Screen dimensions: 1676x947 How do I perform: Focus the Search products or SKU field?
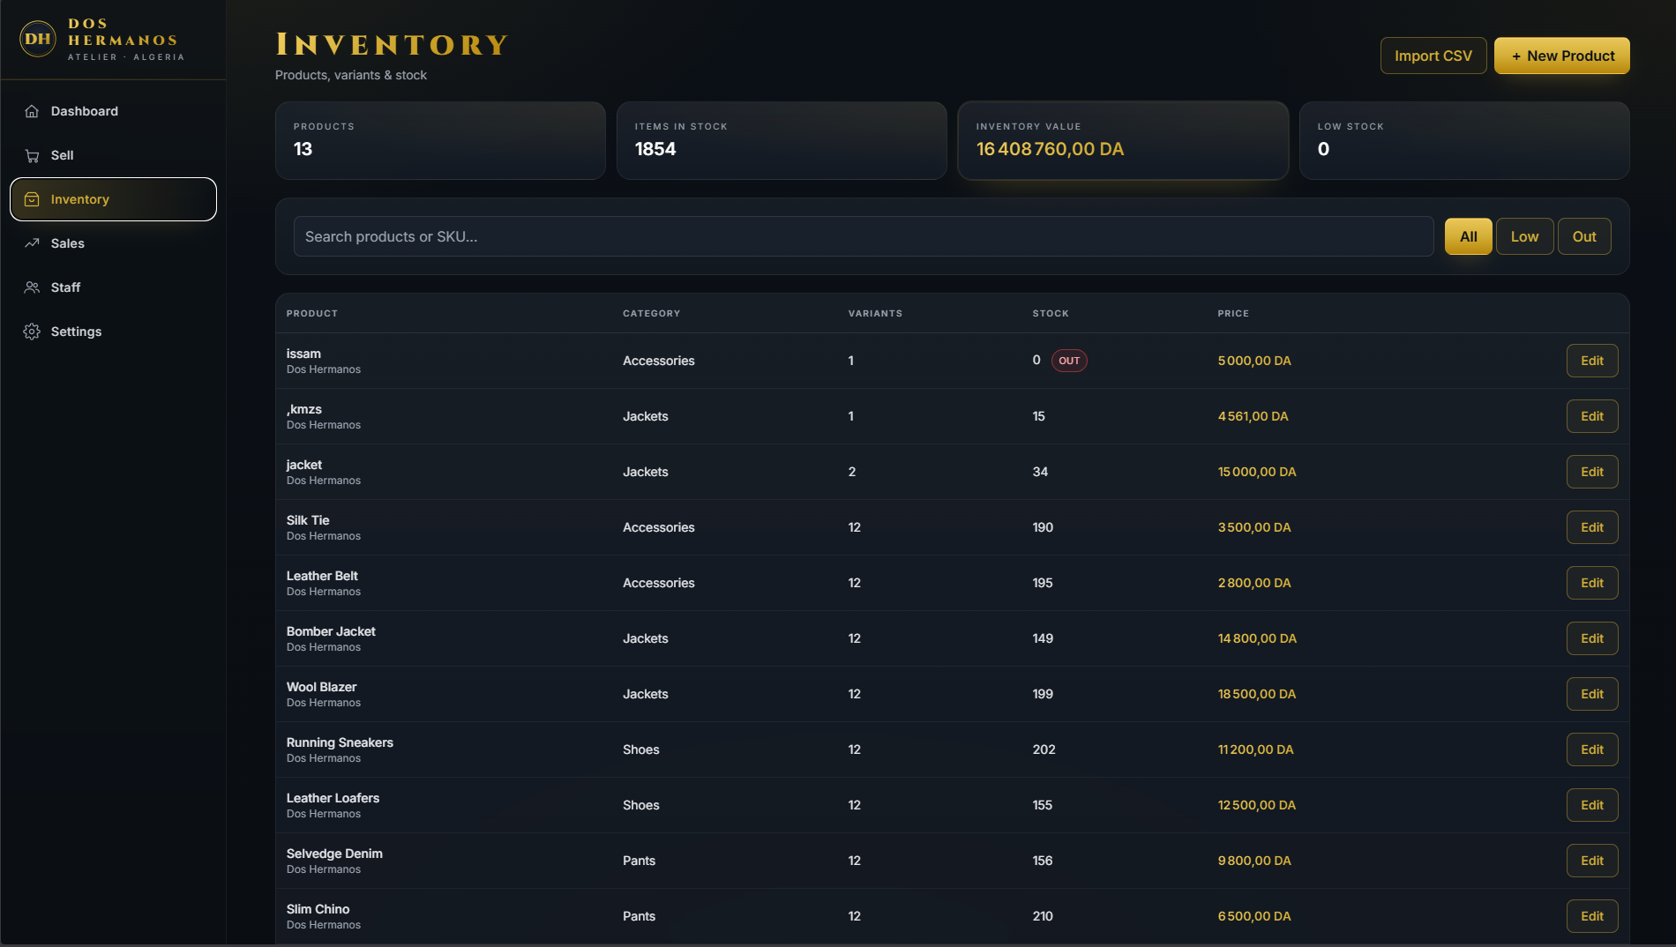pos(864,236)
